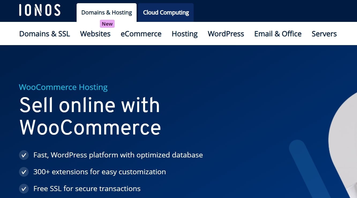Viewport: 357px width, 198px height.
Task: Open the Email & Office menu
Action: coord(278,34)
